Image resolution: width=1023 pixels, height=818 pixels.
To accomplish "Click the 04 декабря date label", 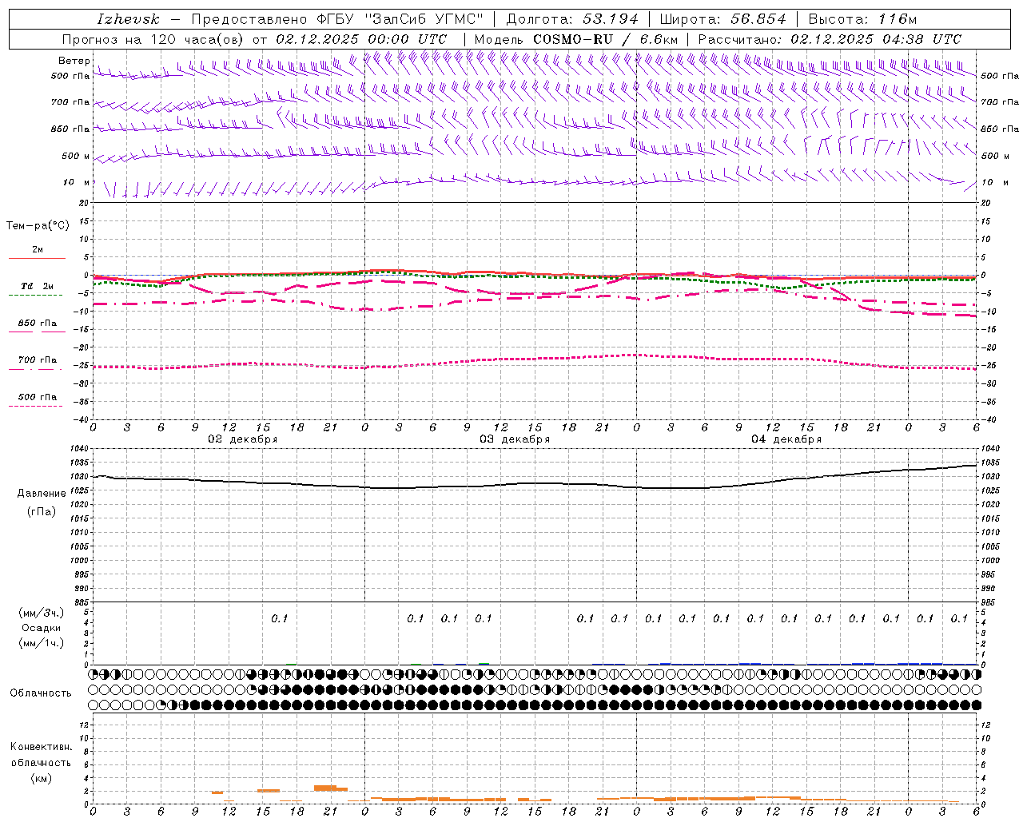I will click(786, 439).
